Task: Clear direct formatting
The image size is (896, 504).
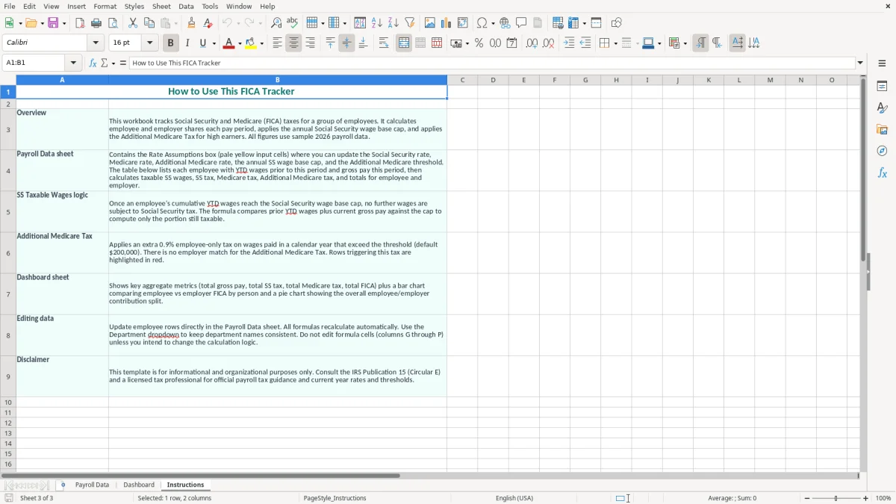Action: coord(208,23)
